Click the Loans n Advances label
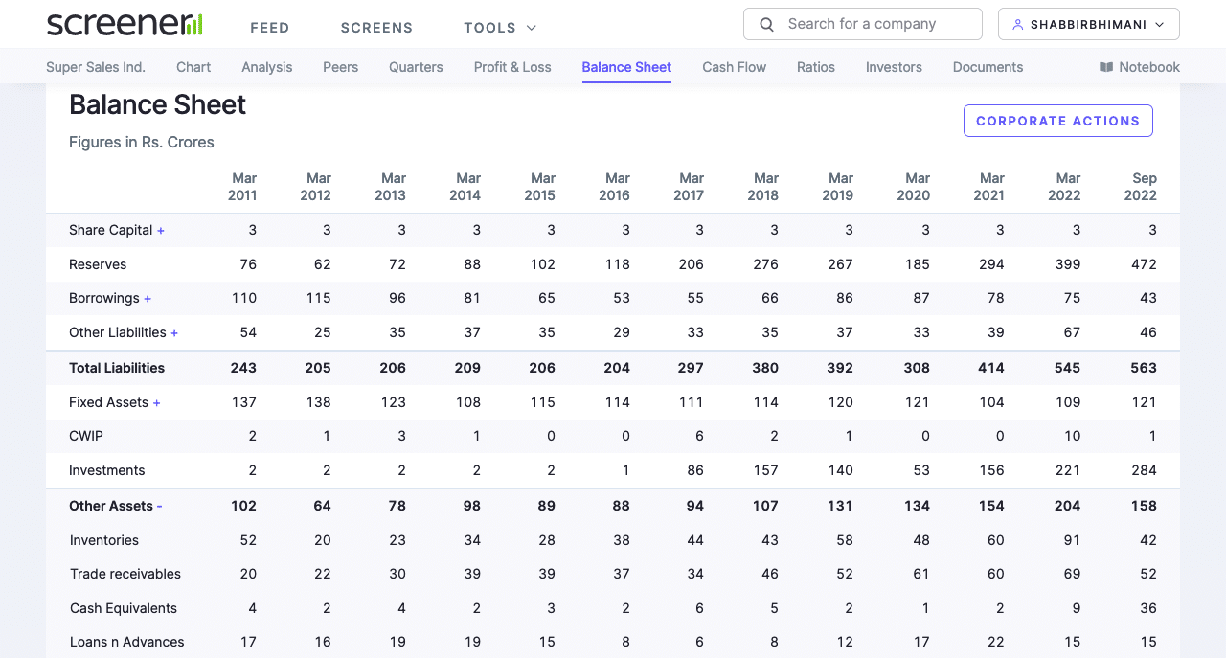Viewport: 1226px width, 658px height. click(x=127, y=642)
